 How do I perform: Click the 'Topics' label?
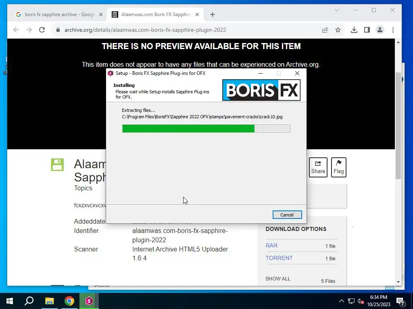83,188
